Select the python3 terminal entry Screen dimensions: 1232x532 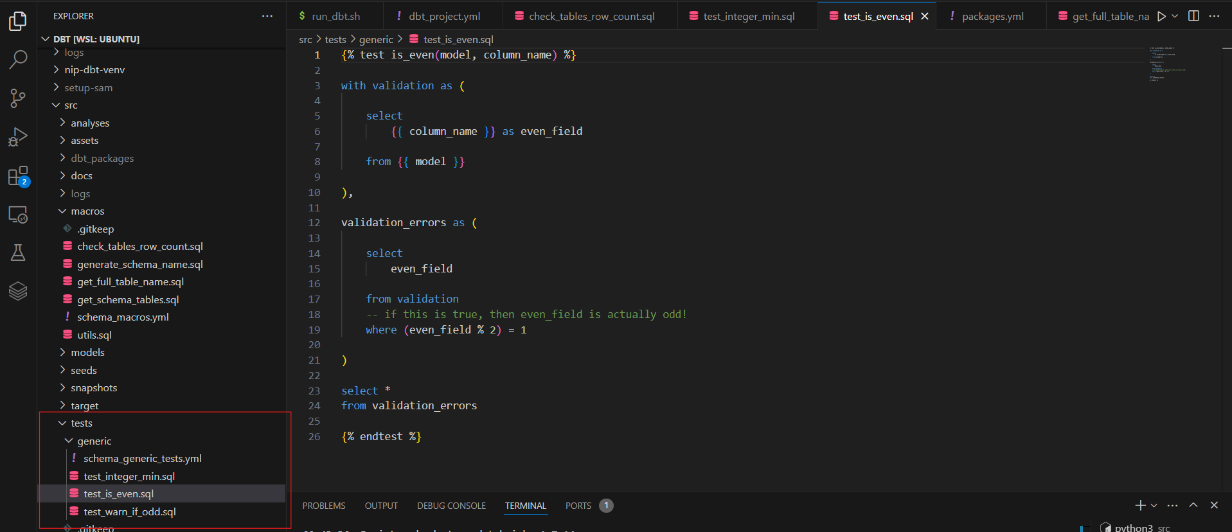coord(1135,528)
